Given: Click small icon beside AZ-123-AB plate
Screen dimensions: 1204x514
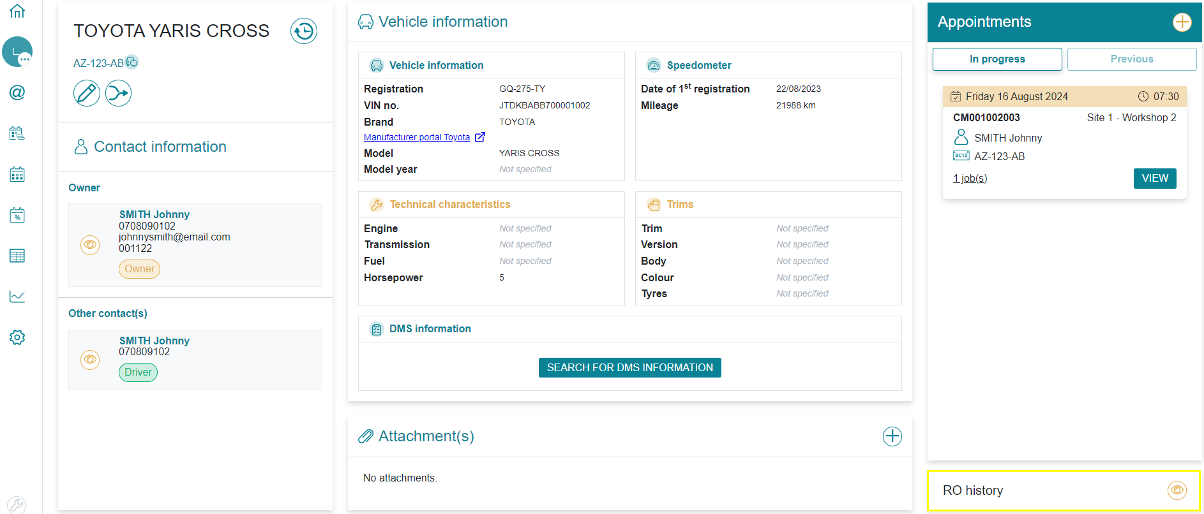Looking at the screenshot, I should (x=132, y=62).
